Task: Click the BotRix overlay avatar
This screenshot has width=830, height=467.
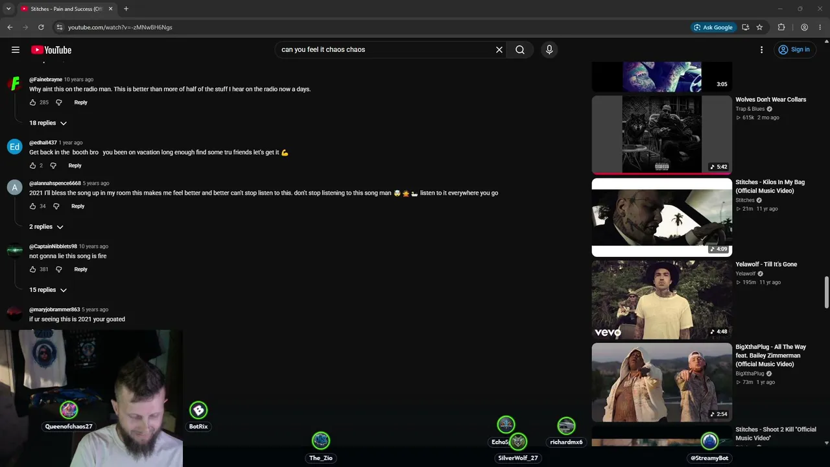Action: click(x=198, y=410)
